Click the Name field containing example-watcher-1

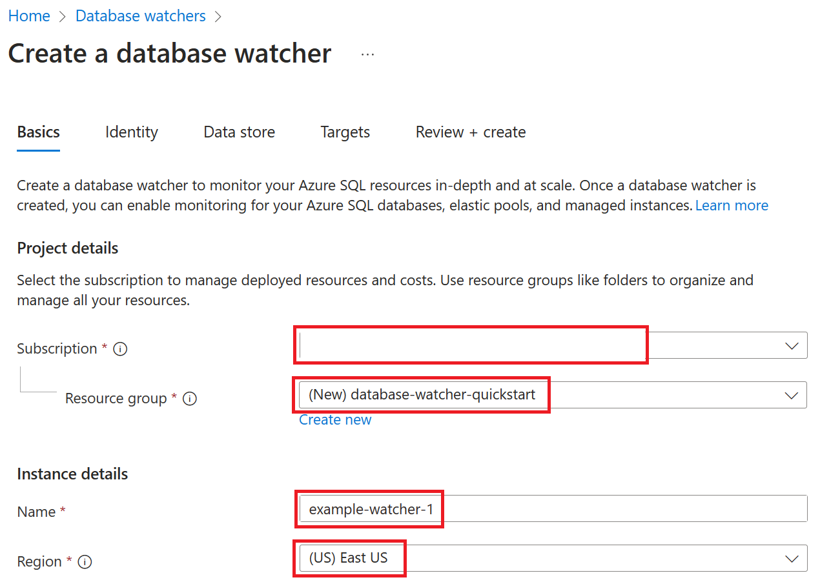click(369, 509)
